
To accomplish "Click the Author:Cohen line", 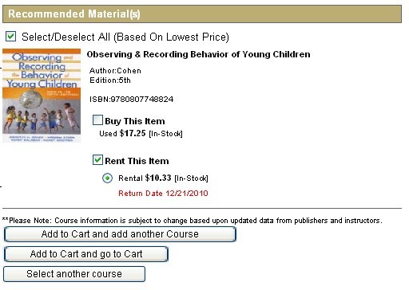I will pos(115,71).
